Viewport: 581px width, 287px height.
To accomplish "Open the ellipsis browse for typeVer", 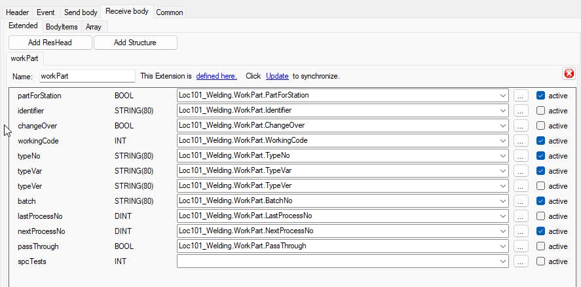I will [x=521, y=186].
